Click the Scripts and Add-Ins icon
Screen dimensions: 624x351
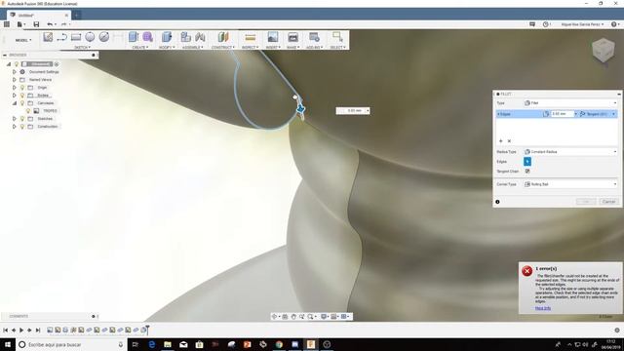pyautogui.click(x=314, y=37)
